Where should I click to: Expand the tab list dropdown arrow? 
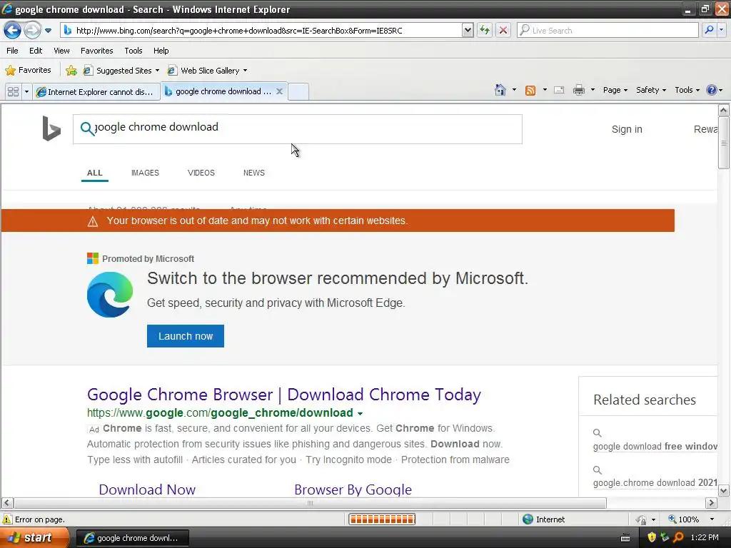[x=26, y=91]
